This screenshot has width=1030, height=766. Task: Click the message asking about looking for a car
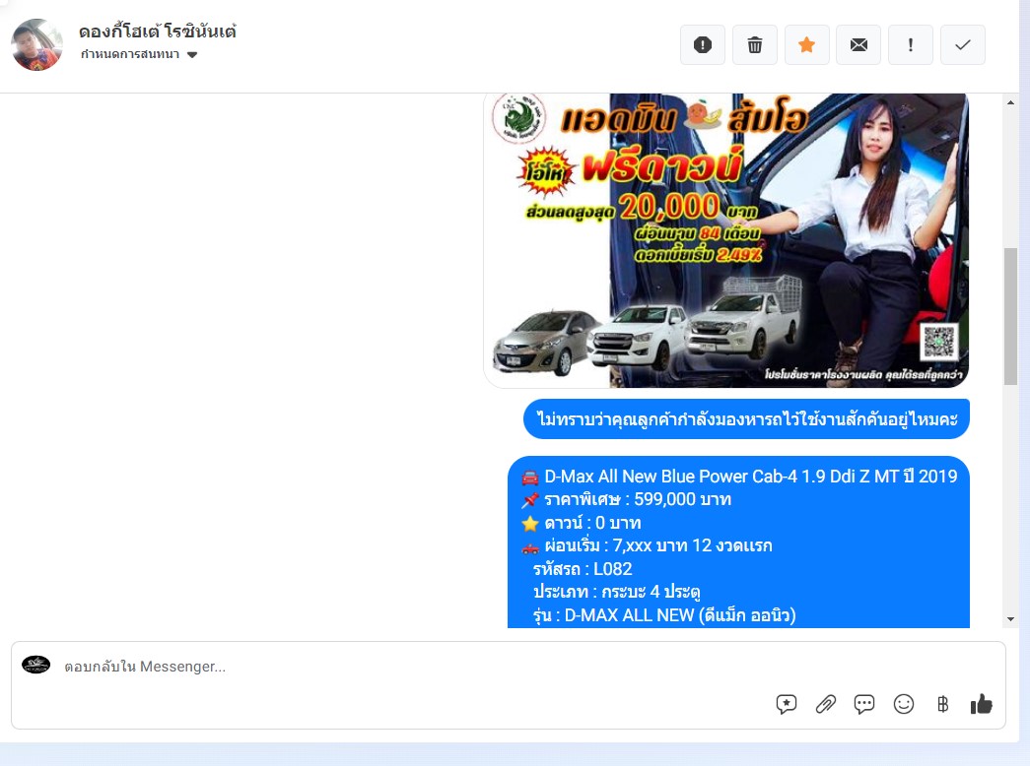pyautogui.click(x=746, y=418)
